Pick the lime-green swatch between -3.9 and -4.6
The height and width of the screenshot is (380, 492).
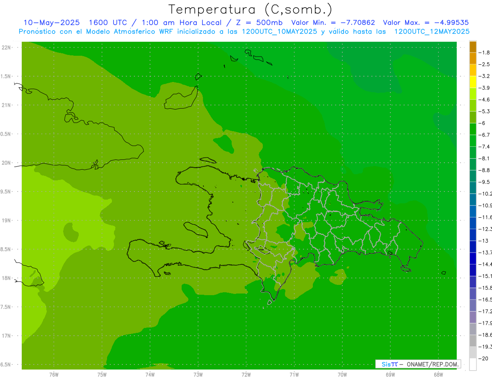click(473, 94)
